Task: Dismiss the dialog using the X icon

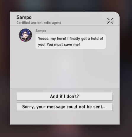Action: [x=110, y=21]
